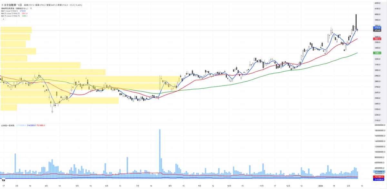Click the tallest volume bar in the volume pane
This screenshot has height=189, width=387.
160,154
